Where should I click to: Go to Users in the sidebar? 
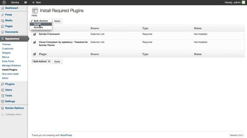[x=8, y=90]
